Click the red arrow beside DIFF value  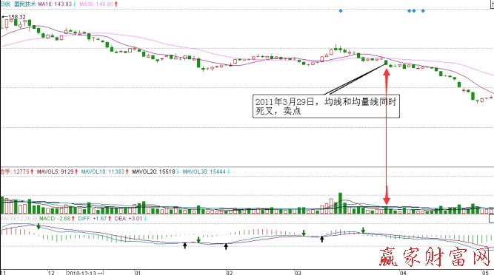[x=110, y=218]
